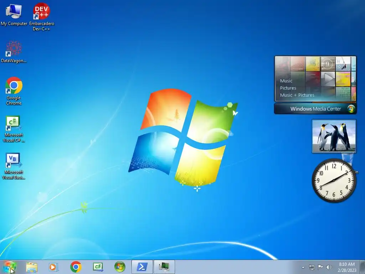
Task: Select the Google Chrome desktop shortcut
Action: [14, 91]
